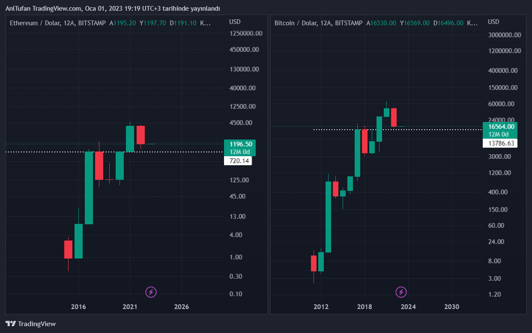Select the USD currency label on the Ethereum chart
Image resolution: width=532 pixels, height=333 pixels.
click(235, 22)
